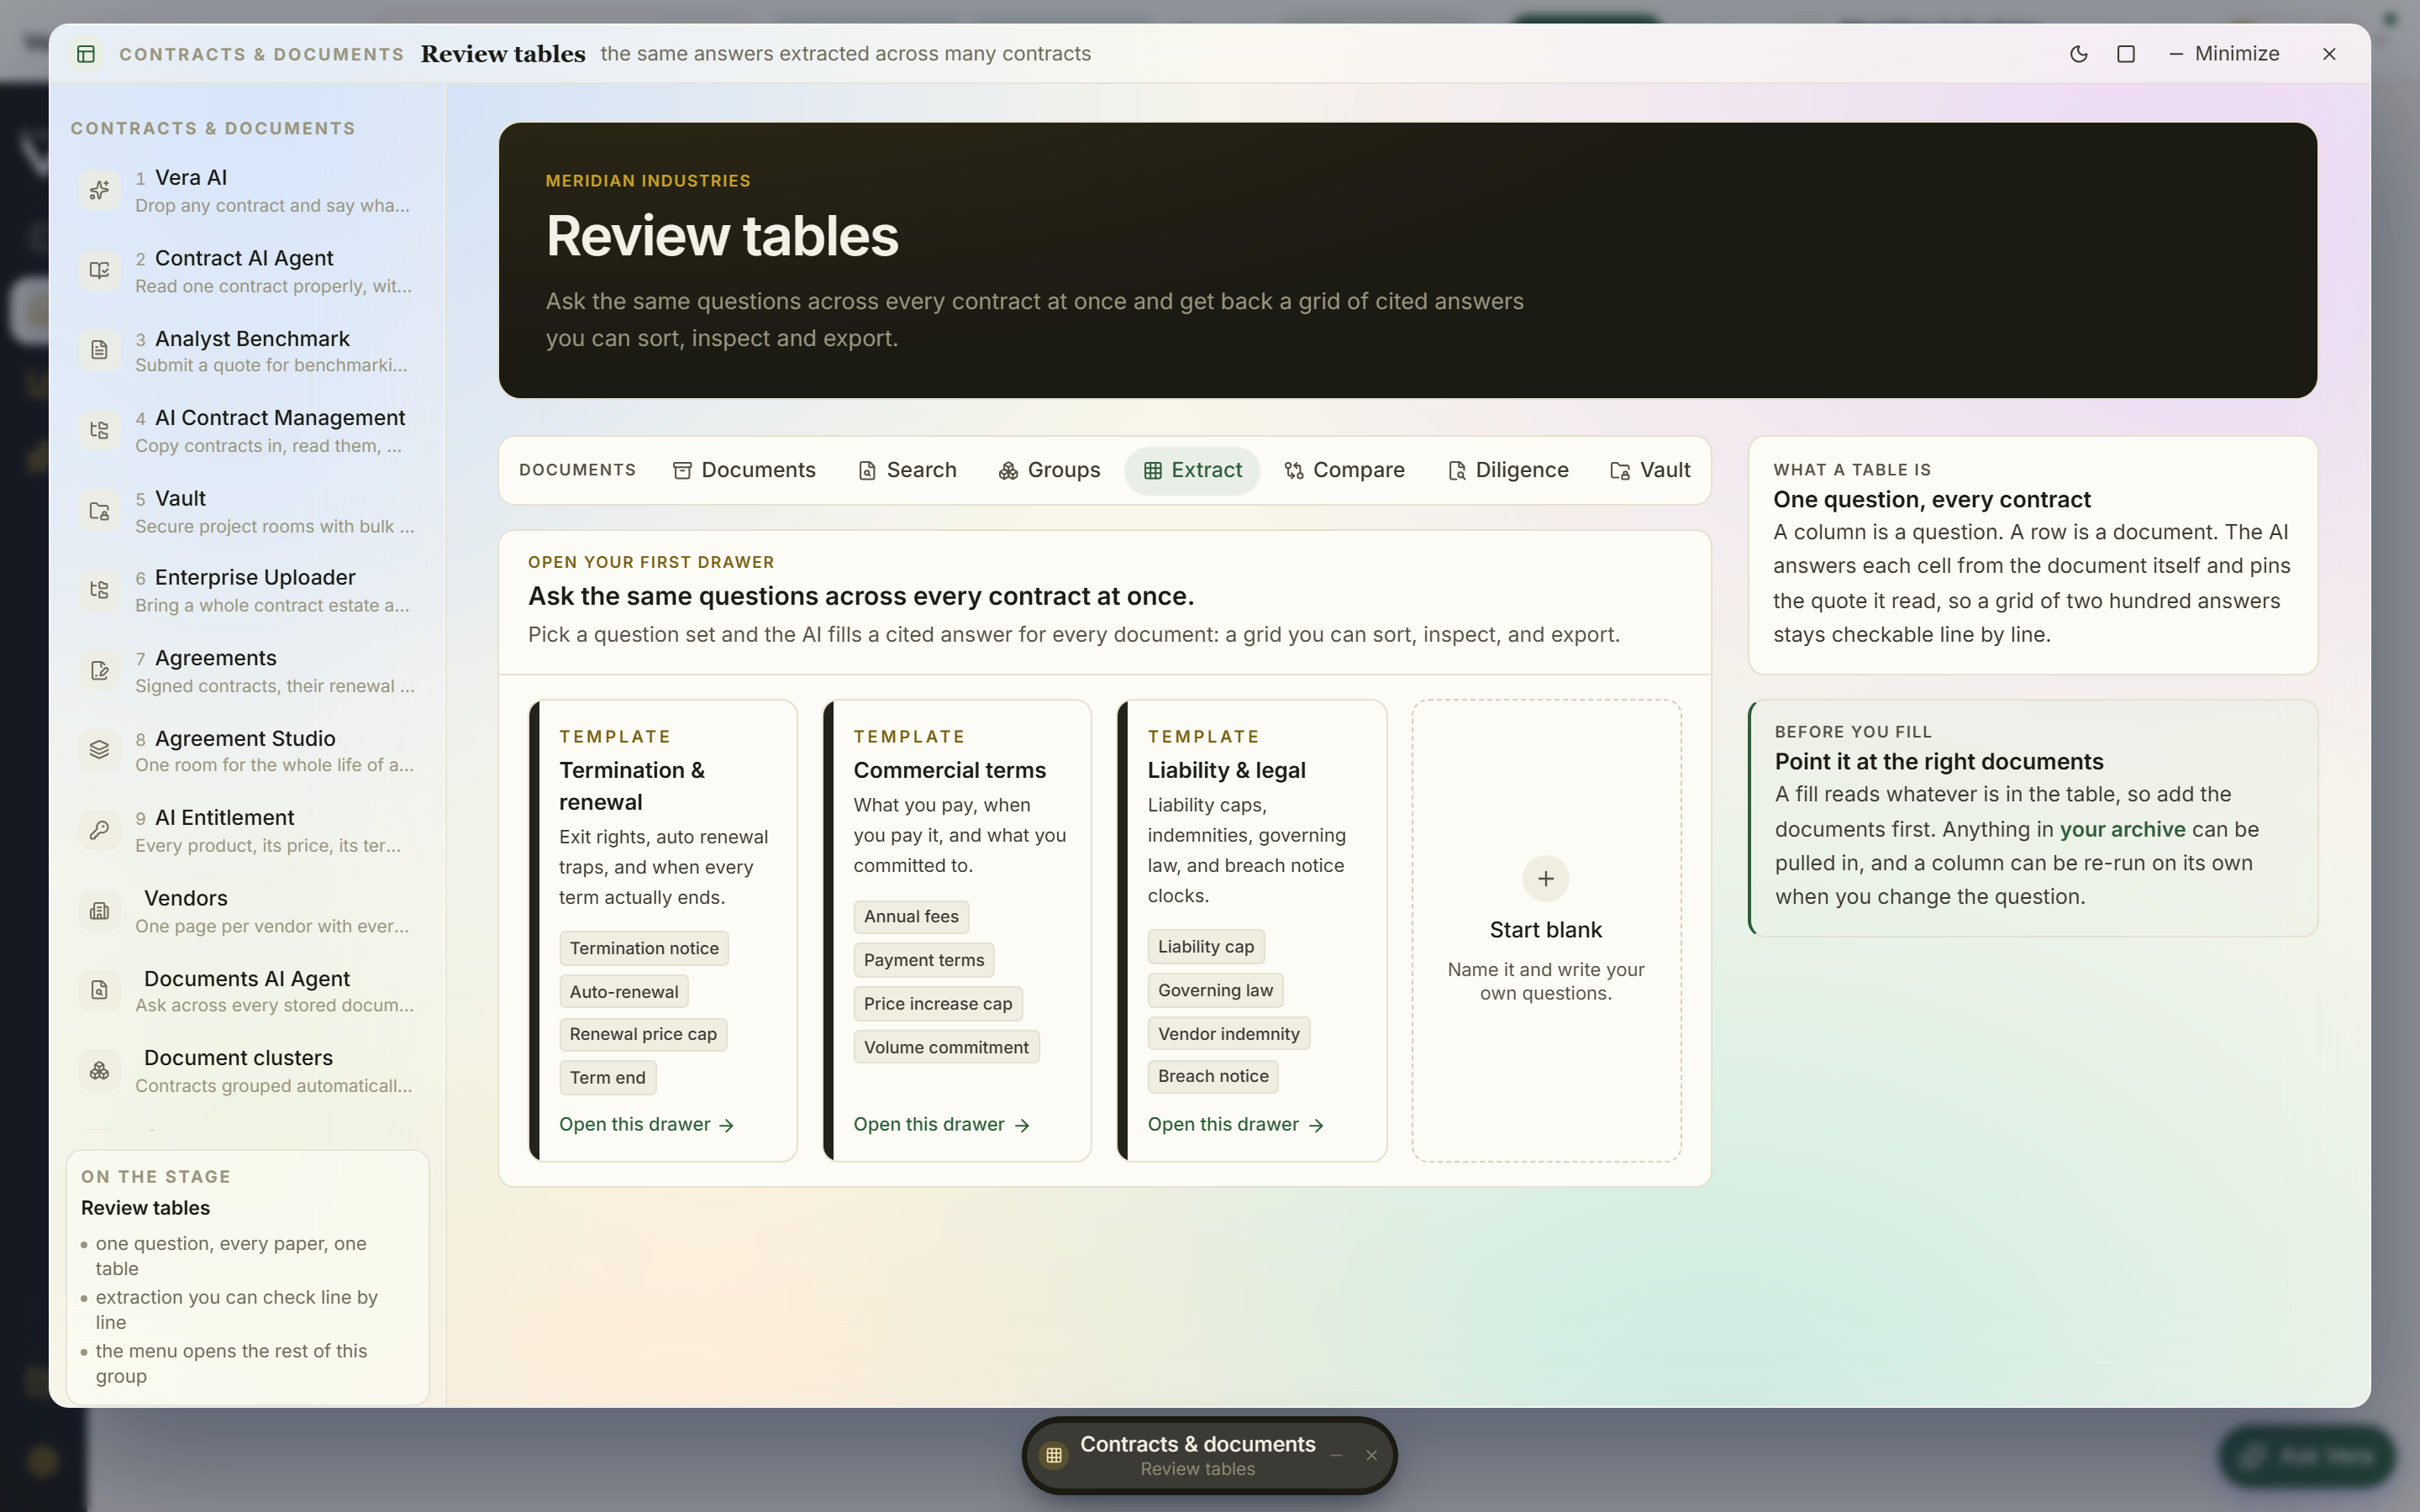
Task: Click the Agreements pen-document icon
Action: click(x=99, y=670)
